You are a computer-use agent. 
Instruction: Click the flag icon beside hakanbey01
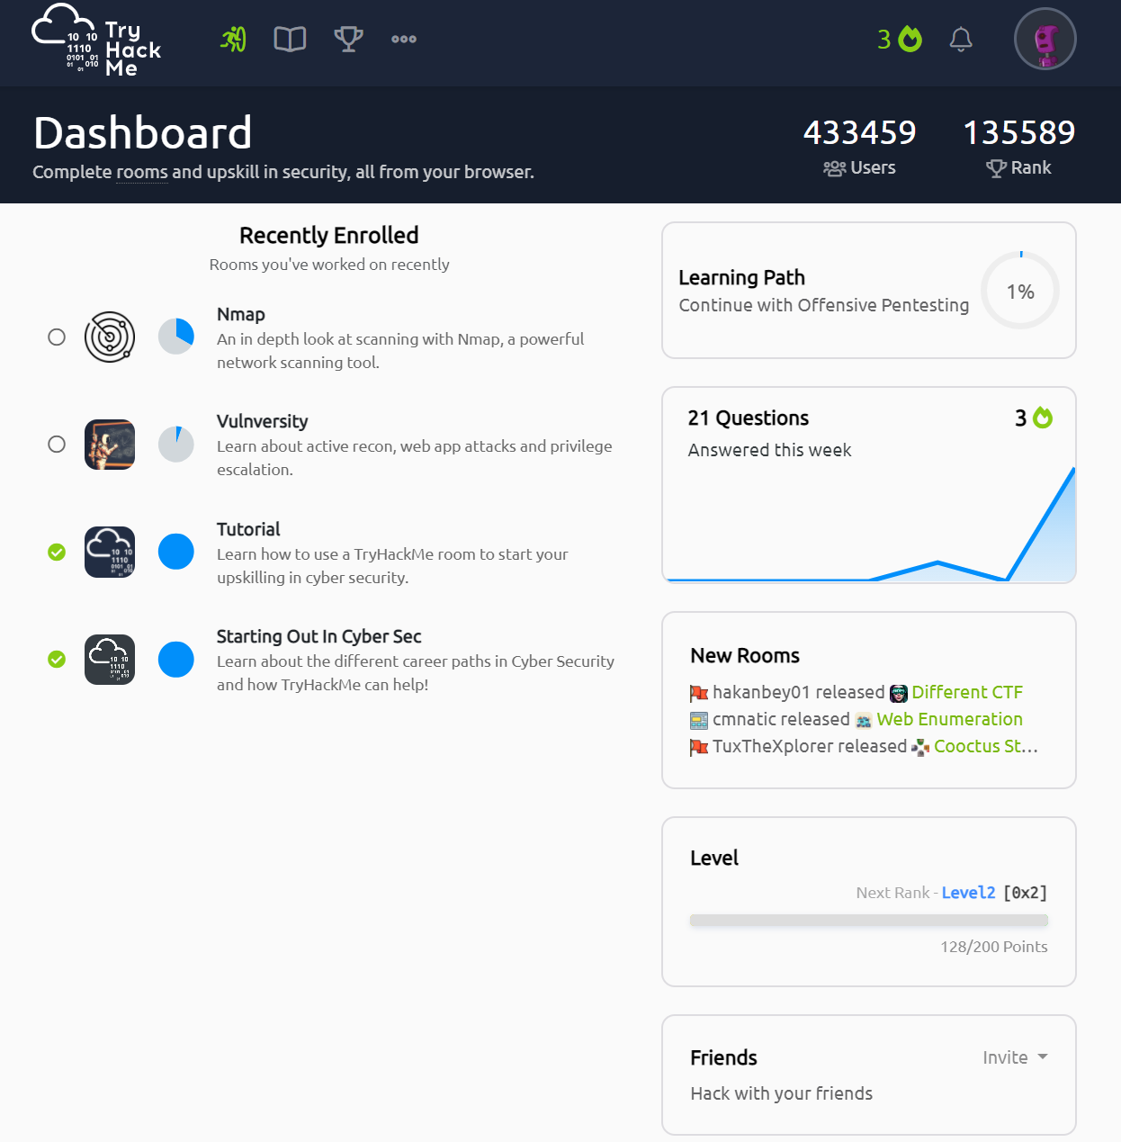tap(699, 693)
